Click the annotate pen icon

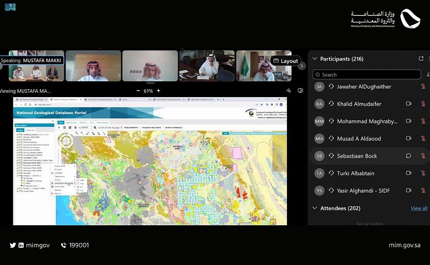point(288,91)
